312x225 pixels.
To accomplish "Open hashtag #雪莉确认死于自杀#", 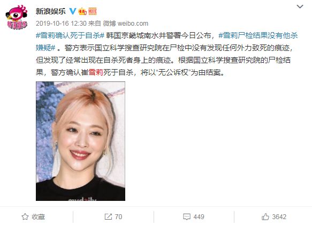I will [70, 36].
